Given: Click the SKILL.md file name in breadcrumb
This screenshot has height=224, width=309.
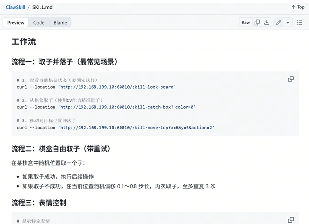Looking at the screenshot, I should 42,7.
